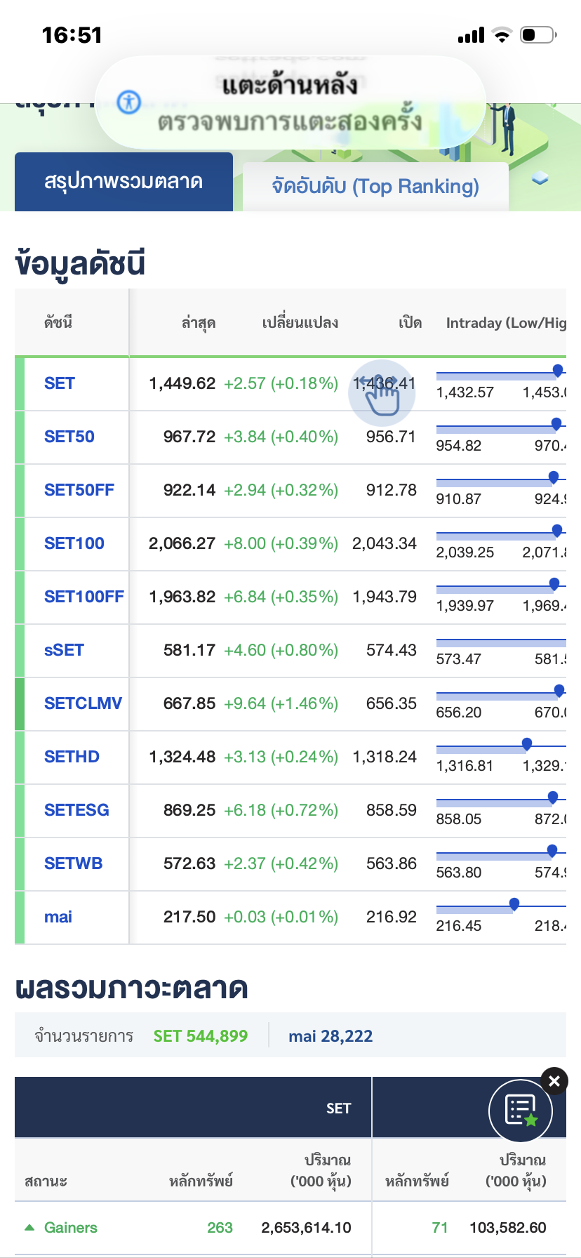
Task: Tap the battery icon in the status bar
Action: (x=537, y=35)
